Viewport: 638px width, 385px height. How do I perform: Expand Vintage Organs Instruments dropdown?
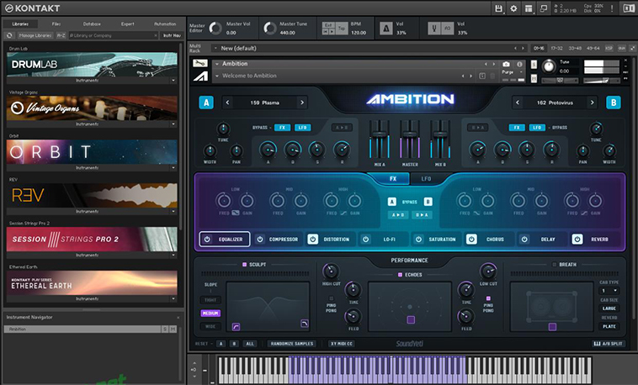173,124
